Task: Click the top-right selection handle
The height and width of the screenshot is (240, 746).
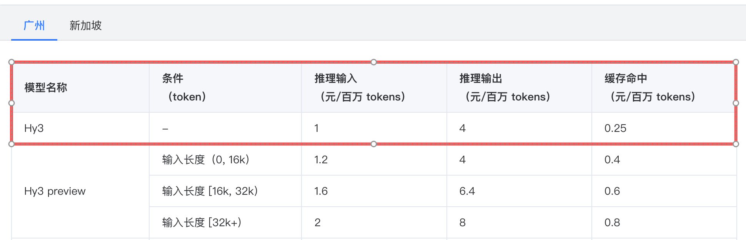Action: click(x=736, y=62)
